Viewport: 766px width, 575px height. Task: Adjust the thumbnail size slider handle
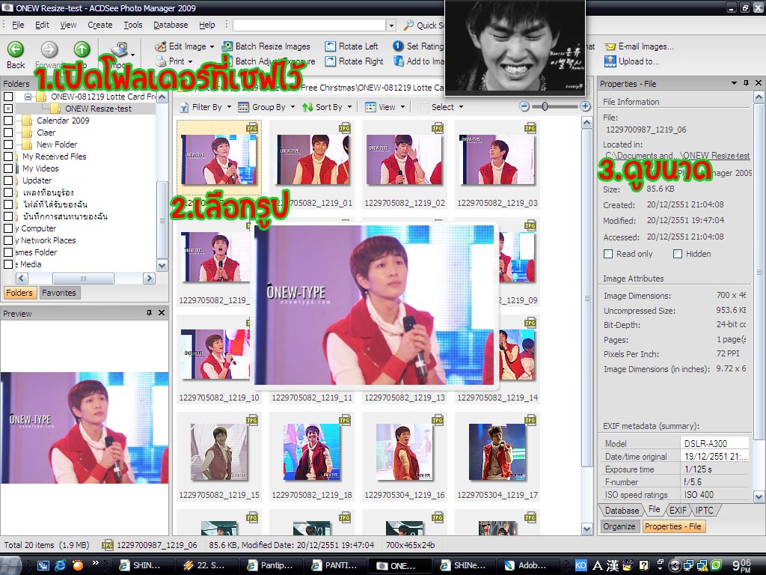pyautogui.click(x=545, y=106)
